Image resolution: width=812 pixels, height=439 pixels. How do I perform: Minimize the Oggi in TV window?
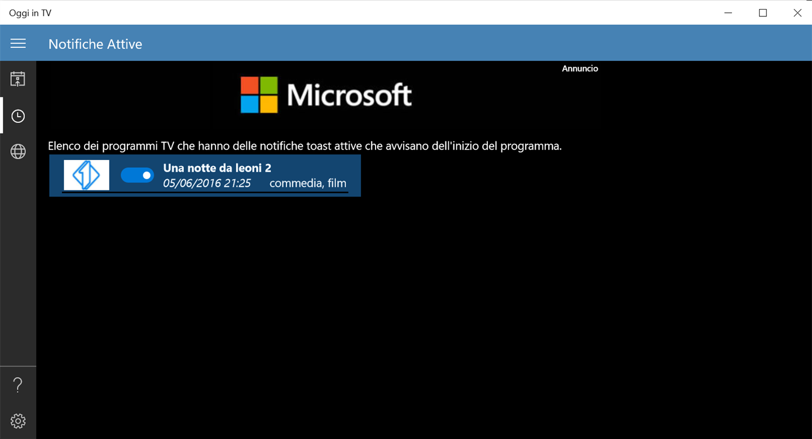pos(728,12)
